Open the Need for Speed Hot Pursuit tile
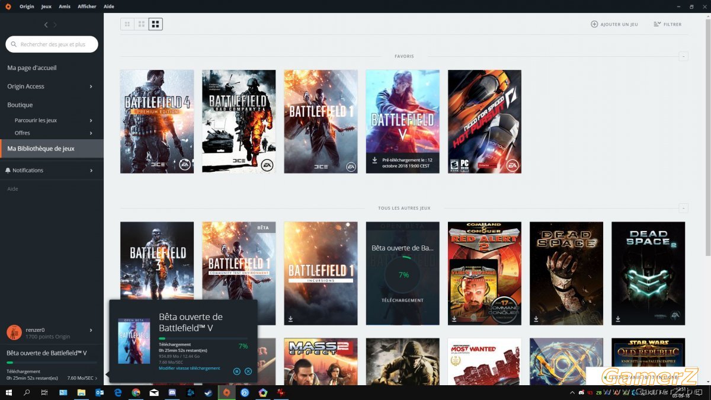 tap(485, 121)
